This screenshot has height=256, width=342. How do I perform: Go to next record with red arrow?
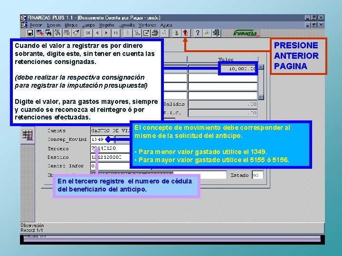pyautogui.click(x=106, y=33)
